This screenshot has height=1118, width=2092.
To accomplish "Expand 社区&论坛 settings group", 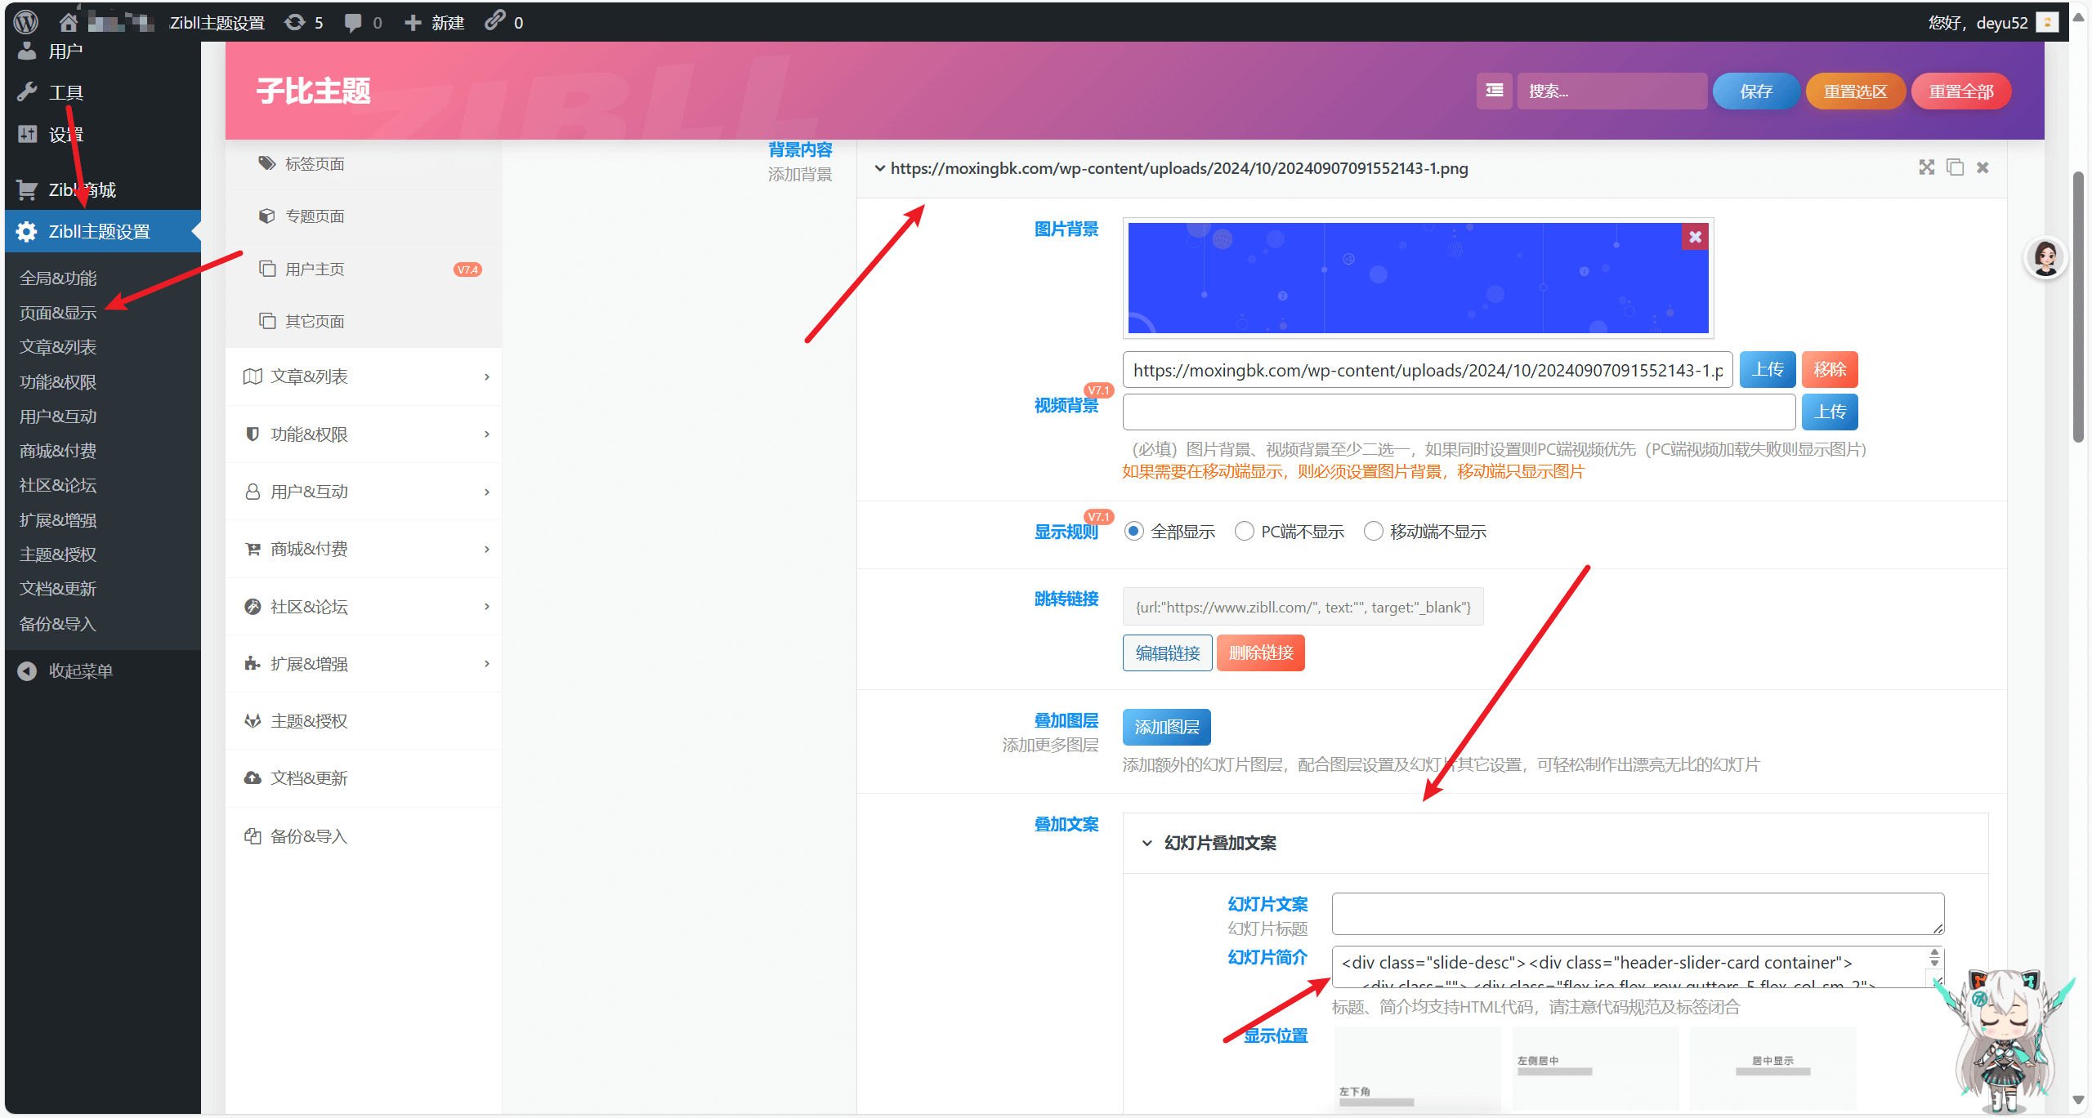I will (x=364, y=606).
